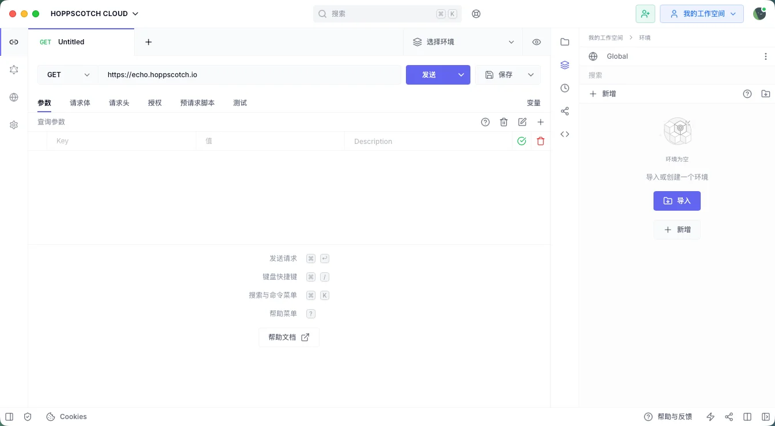
Task: Expand the 选择环境 environment selector
Action: (x=463, y=42)
